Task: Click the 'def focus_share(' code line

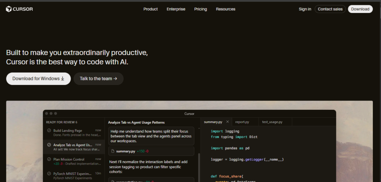Action: (x=227, y=176)
